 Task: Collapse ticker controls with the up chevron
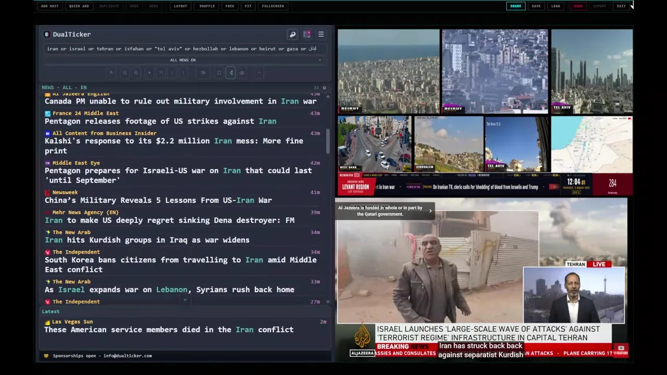(x=259, y=73)
